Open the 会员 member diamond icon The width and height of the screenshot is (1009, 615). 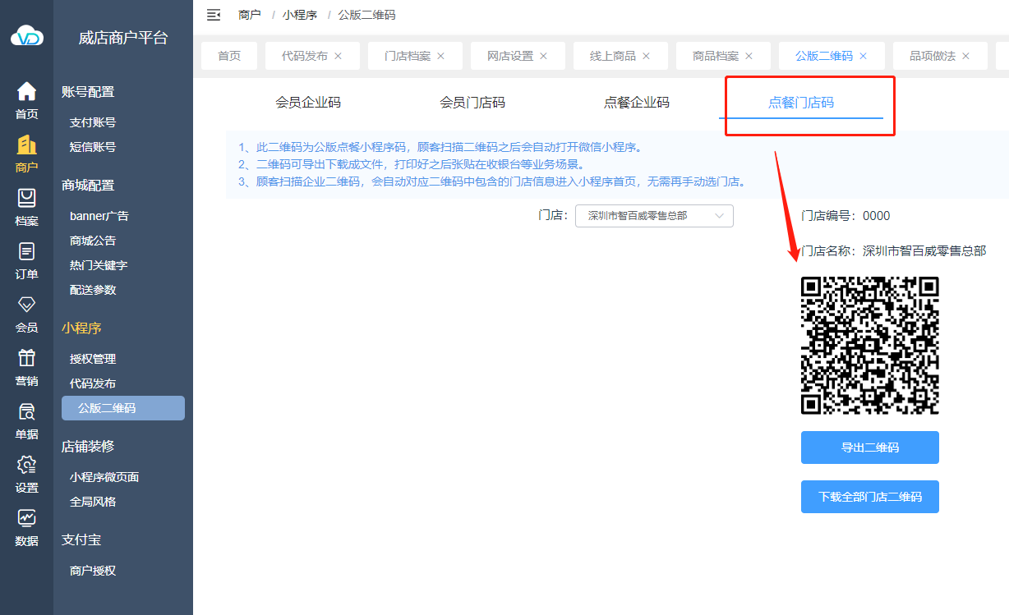pos(26,305)
